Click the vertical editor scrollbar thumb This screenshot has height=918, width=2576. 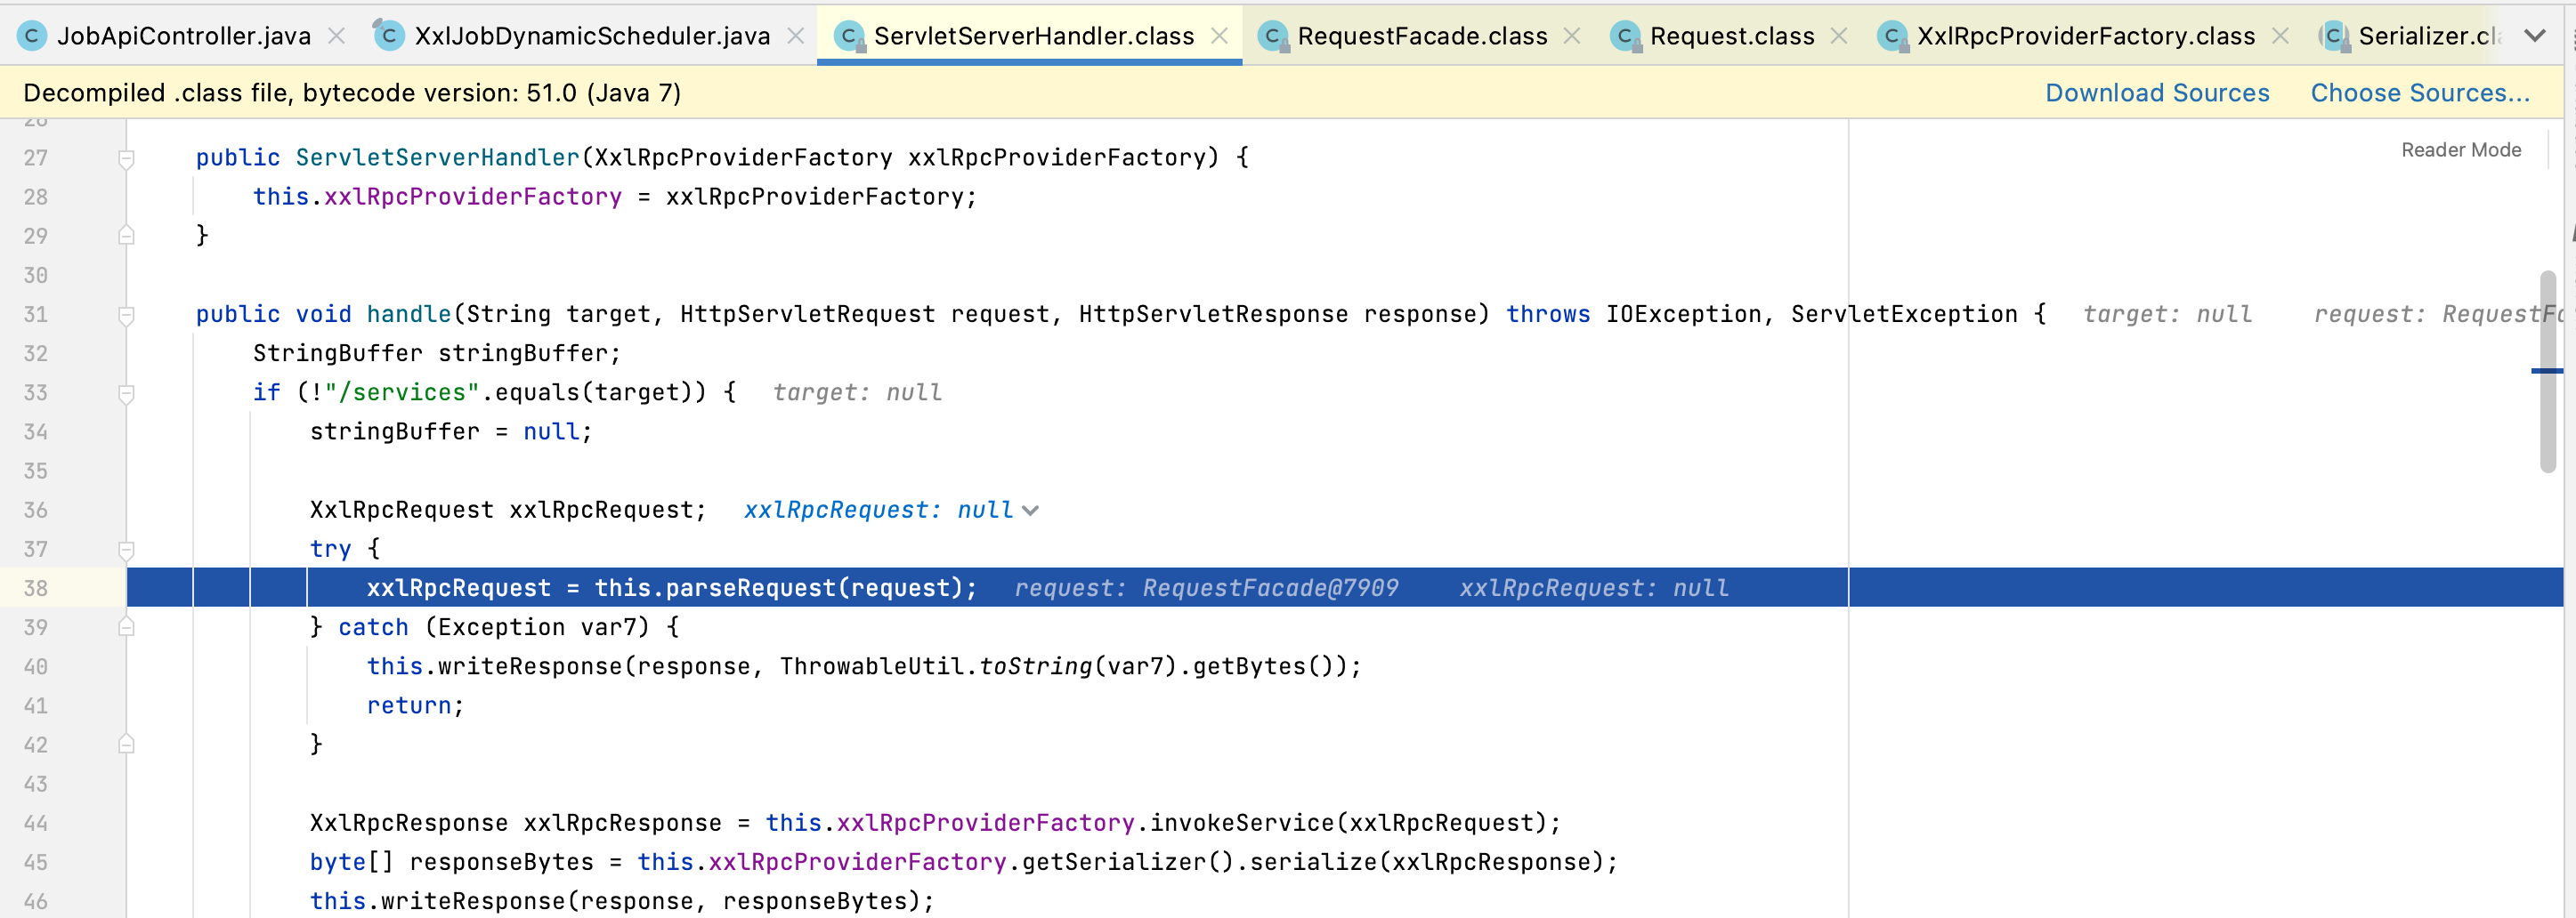pyautogui.click(x=2547, y=369)
